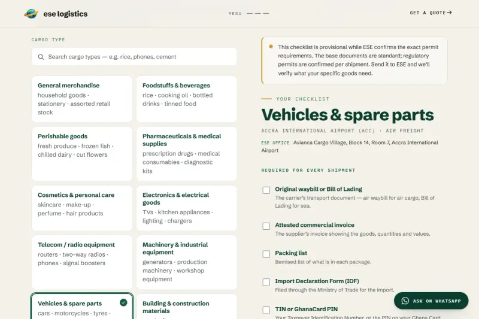This screenshot has width=479, height=319.
Task: Click the WhatsApp icon in the chat button
Action: click(x=405, y=300)
